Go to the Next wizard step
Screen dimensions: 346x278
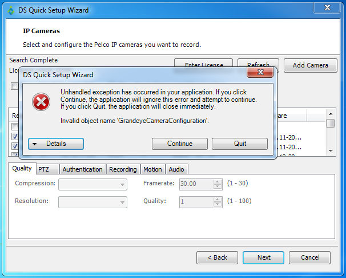(264, 257)
